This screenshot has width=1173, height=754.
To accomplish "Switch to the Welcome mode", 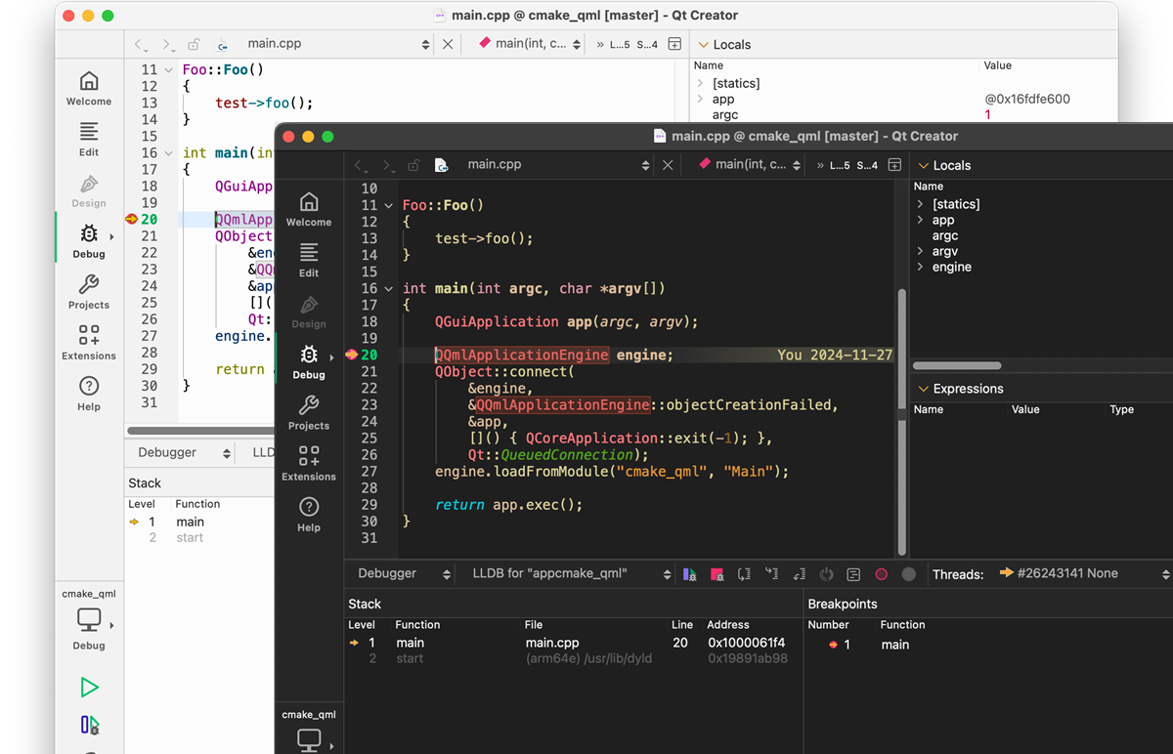I will [x=309, y=208].
